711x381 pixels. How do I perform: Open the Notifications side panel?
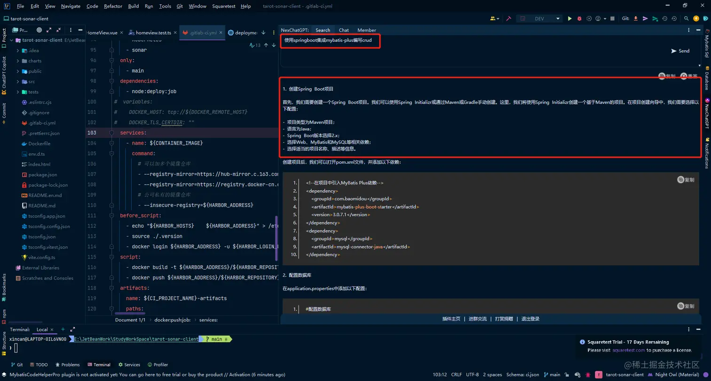coord(707,152)
